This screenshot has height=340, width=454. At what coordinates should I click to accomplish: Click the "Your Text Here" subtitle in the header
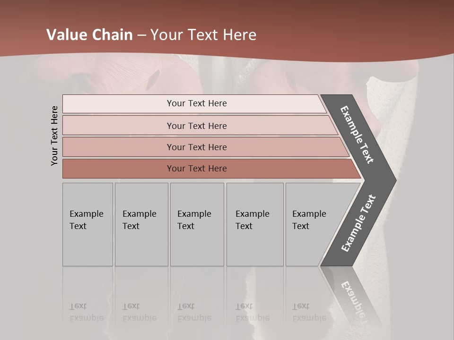pos(203,35)
